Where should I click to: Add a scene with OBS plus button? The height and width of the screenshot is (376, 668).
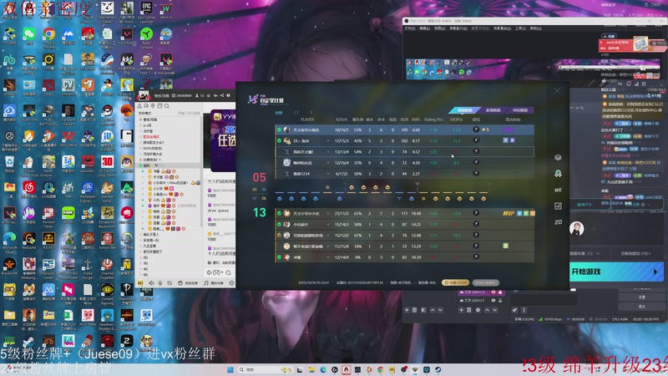[407, 310]
